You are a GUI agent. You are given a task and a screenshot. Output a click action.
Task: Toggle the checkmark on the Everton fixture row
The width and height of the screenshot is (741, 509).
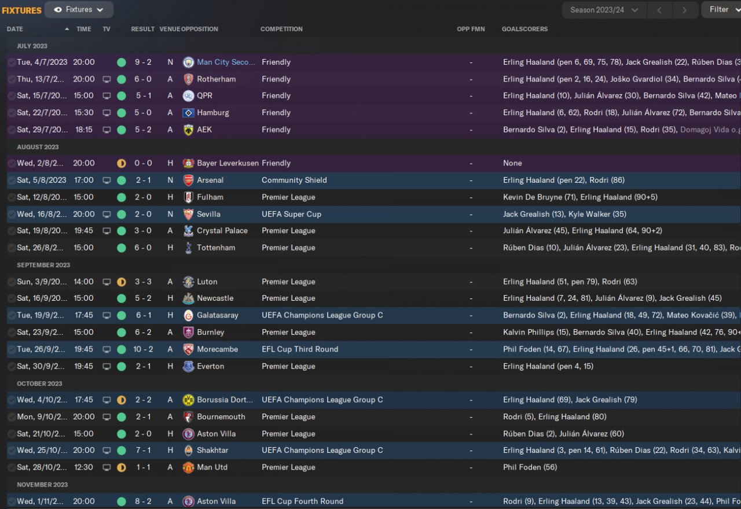pyautogui.click(x=11, y=367)
